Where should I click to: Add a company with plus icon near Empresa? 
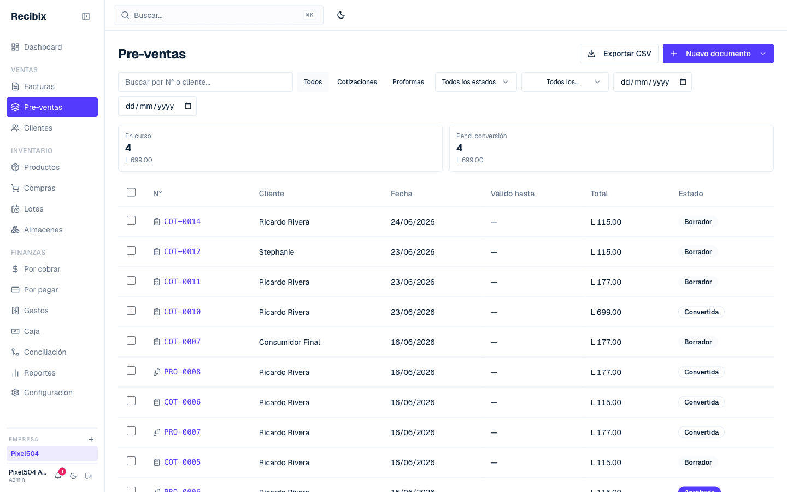click(91, 439)
